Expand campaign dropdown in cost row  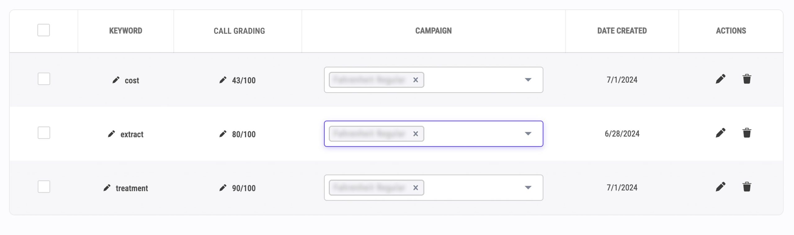coord(528,80)
